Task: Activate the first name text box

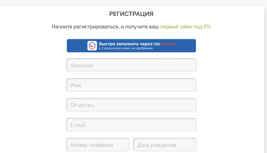Action: (x=131, y=85)
